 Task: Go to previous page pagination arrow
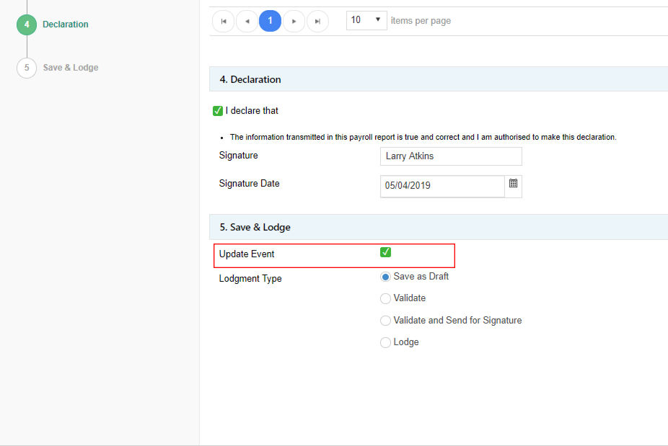[x=247, y=21]
